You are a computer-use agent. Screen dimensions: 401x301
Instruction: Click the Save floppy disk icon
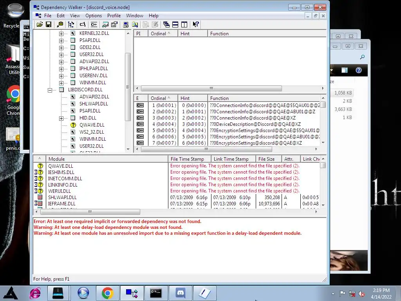48,24
